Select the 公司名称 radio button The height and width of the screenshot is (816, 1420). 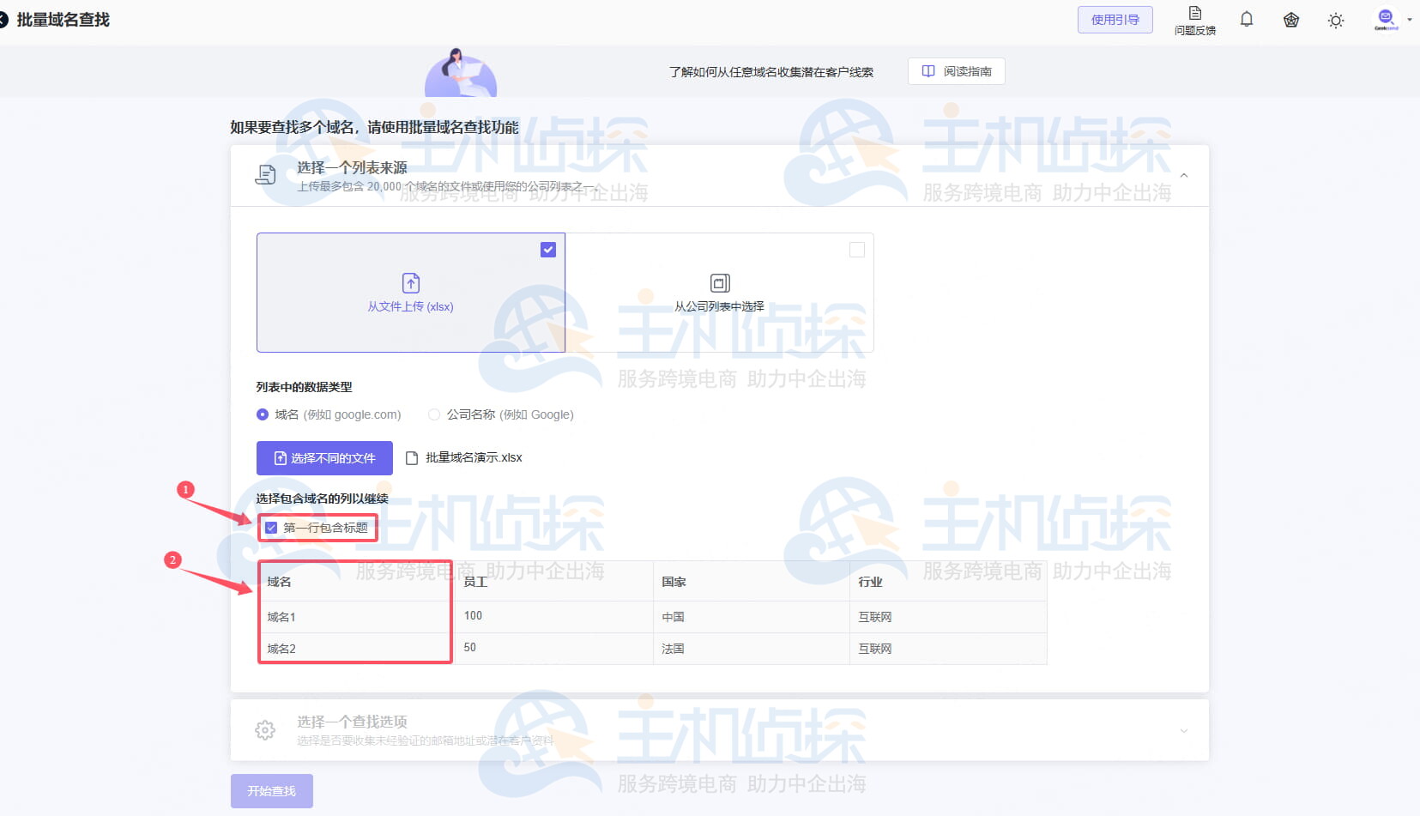click(434, 414)
